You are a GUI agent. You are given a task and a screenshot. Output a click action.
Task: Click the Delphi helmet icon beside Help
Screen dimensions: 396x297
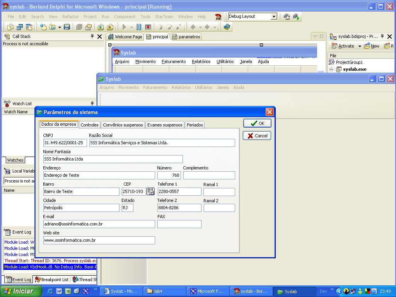(218, 17)
